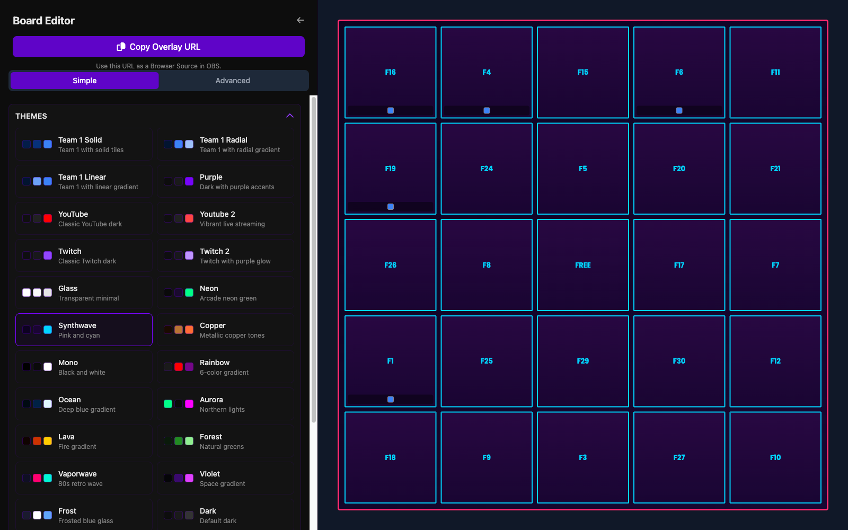
Task: Click tile F10 in the bottom-right corner
Action: (x=775, y=457)
